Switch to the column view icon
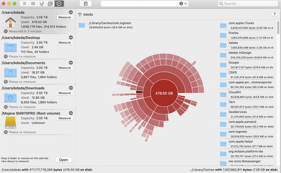This screenshot has width=281, height=173. (25, 4)
